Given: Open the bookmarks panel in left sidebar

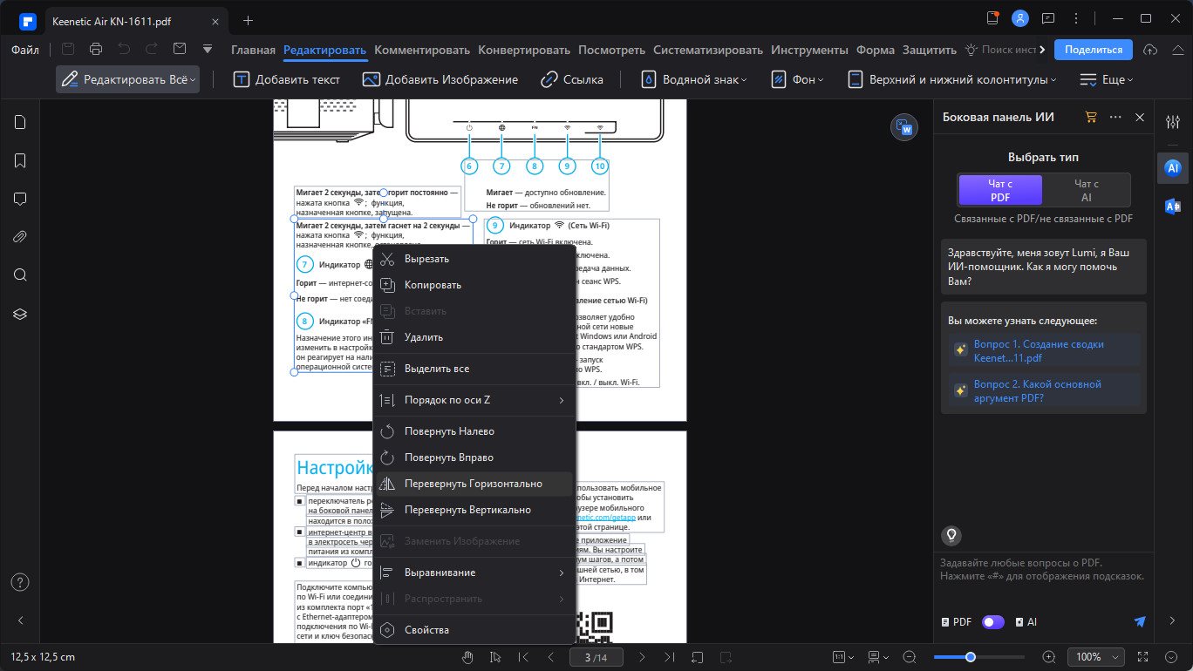Looking at the screenshot, I should pyautogui.click(x=20, y=160).
